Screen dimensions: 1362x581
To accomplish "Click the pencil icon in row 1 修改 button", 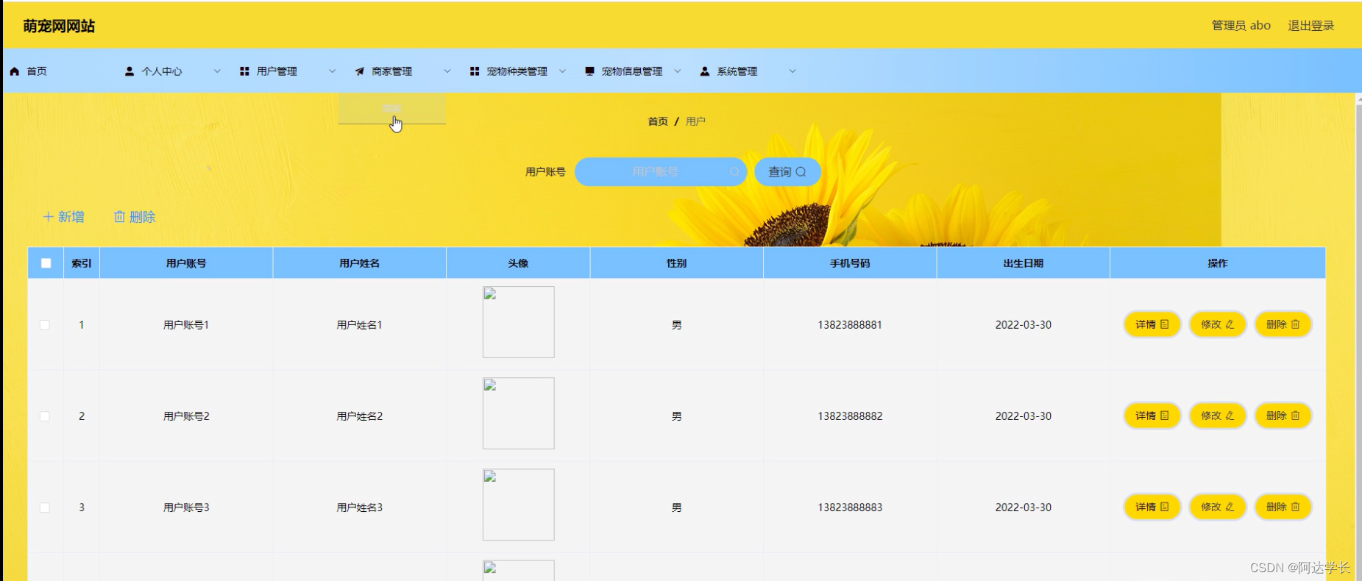I will coord(1230,324).
